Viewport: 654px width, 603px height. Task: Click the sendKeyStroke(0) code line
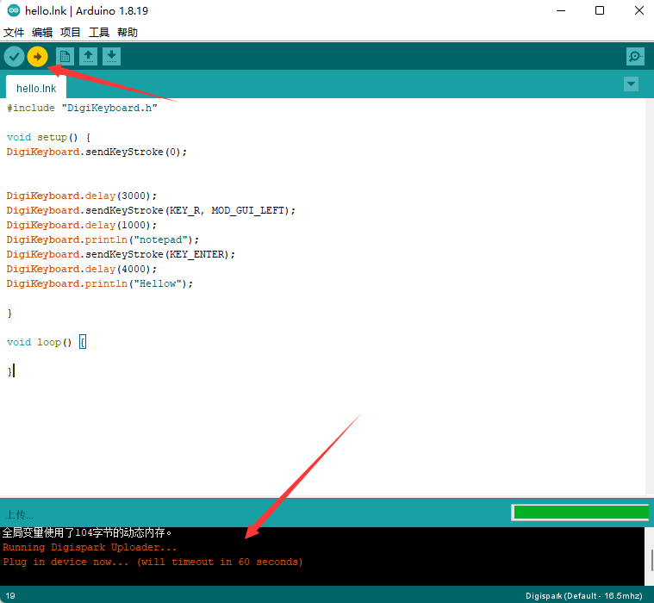click(x=97, y=152)
